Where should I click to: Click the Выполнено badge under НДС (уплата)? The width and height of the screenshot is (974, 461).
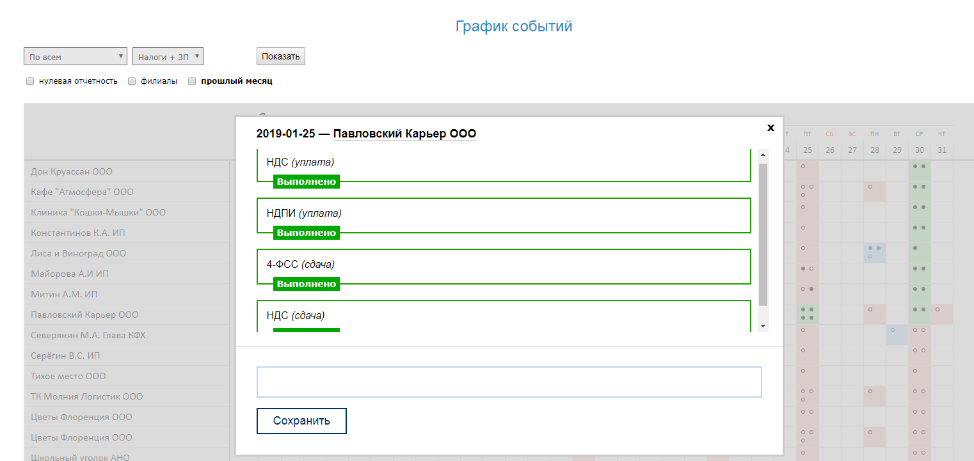pyautogui.click(x=306, y=182)
